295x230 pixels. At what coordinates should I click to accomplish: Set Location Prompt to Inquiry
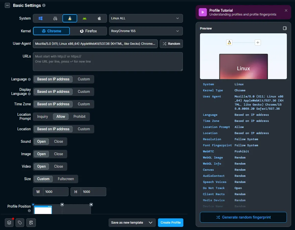coord(43,117)
